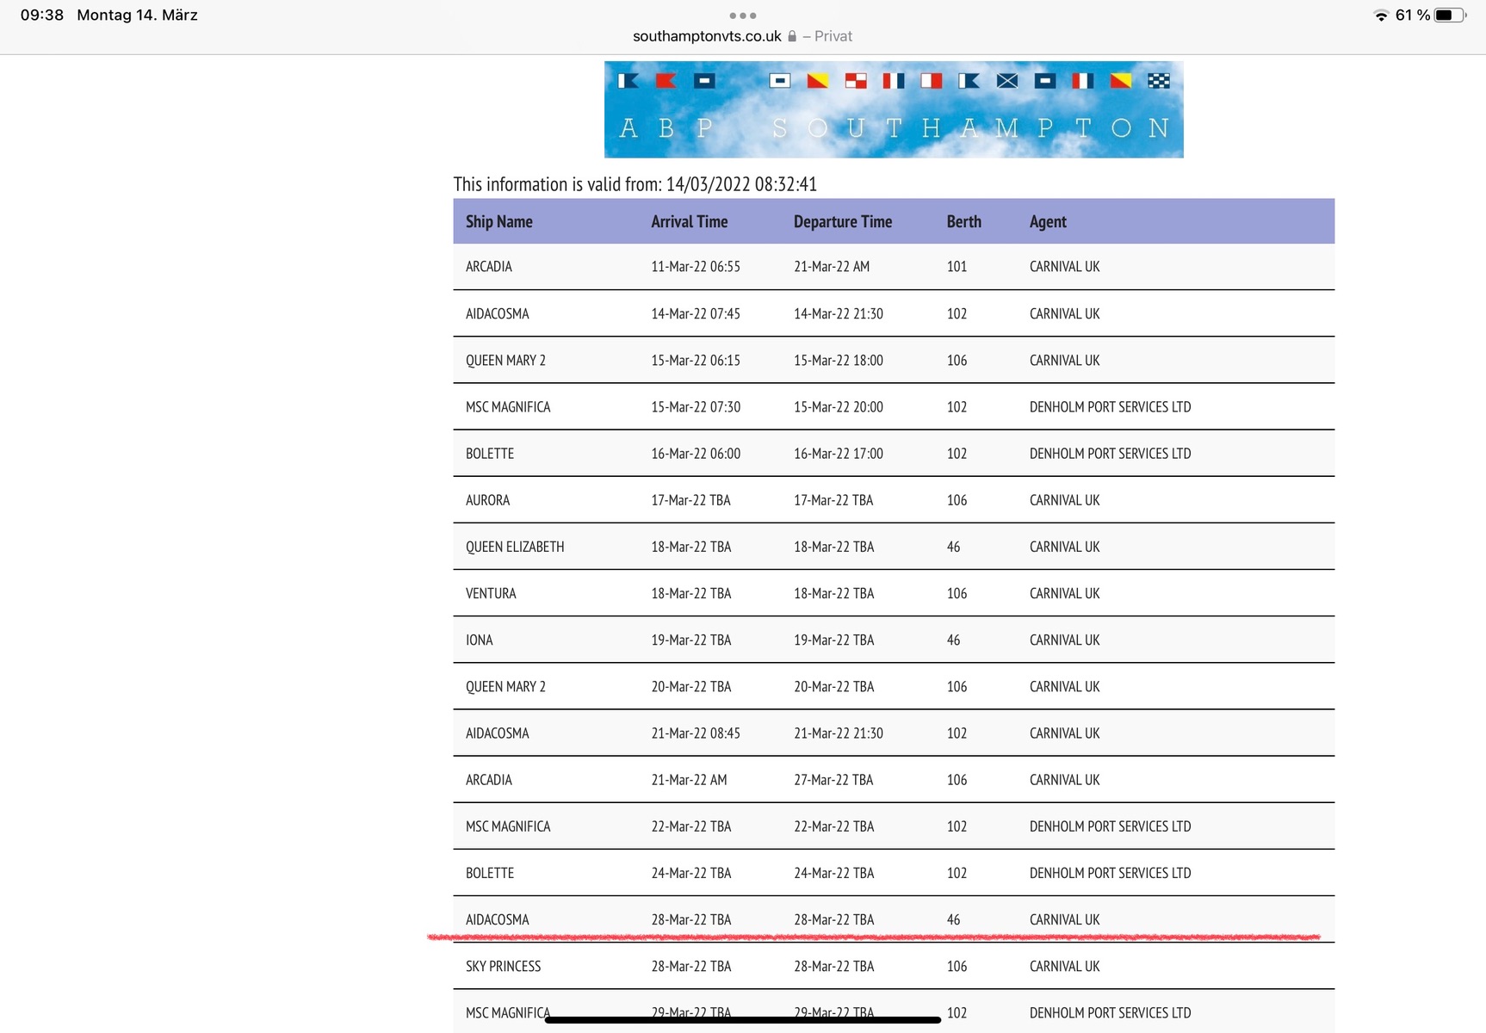
Task: Tap the Wi-Fi status icon
Action: tap(1380, 15)
